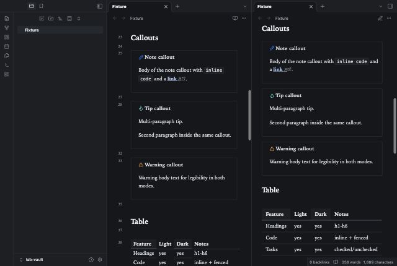397x266 pixels.
Task: Navigate forward in the left pane
Action: point(123,18)
